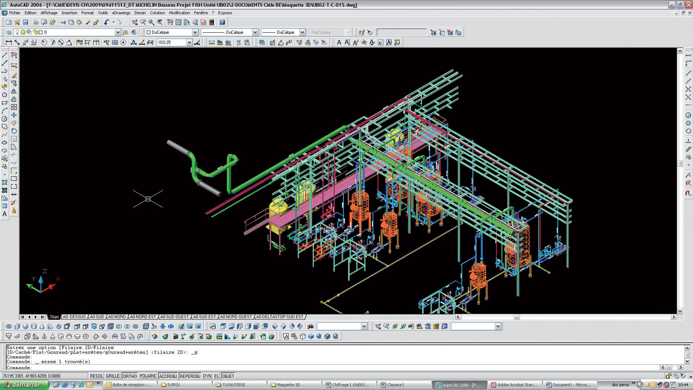
Task: Click the Save drawing icon
Action: point(25,22)
